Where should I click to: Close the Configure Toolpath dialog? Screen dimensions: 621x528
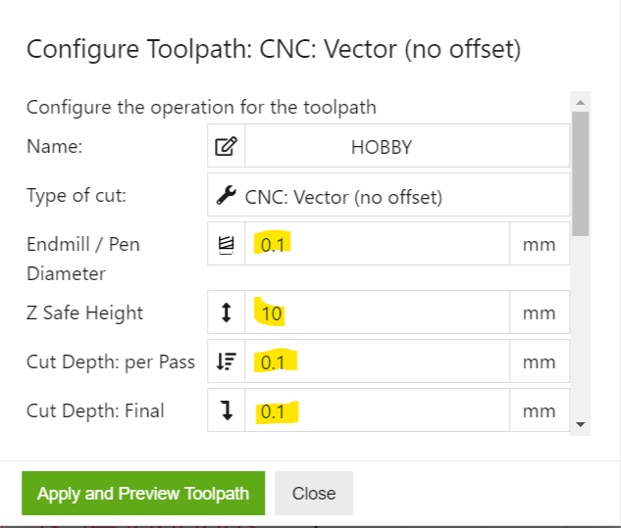[313, 494]
